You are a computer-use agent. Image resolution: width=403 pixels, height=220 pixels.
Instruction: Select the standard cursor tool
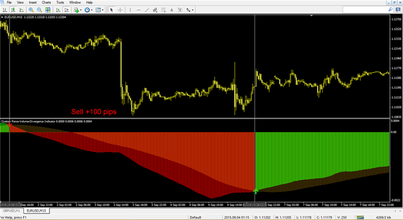click(x=111, y=10)
